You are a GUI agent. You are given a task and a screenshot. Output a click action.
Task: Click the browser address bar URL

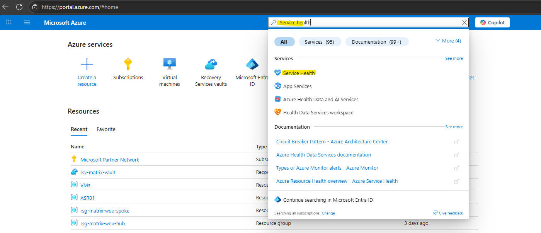(x=80, y=7)
